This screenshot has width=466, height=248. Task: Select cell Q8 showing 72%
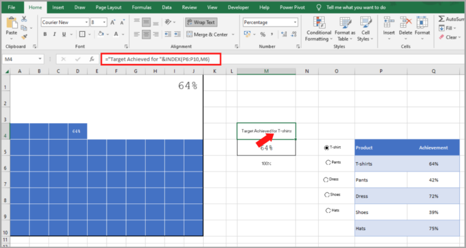tap(433, 196)
